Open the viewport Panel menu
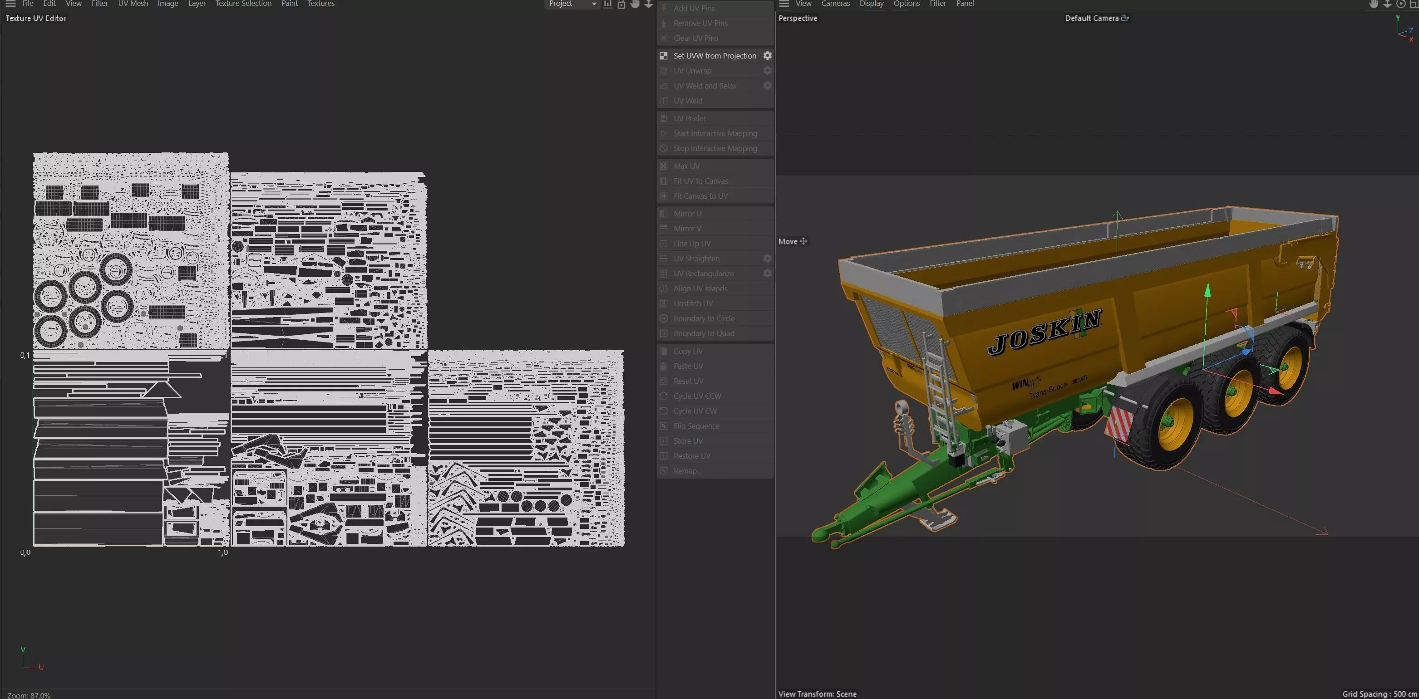 (965, 3)
